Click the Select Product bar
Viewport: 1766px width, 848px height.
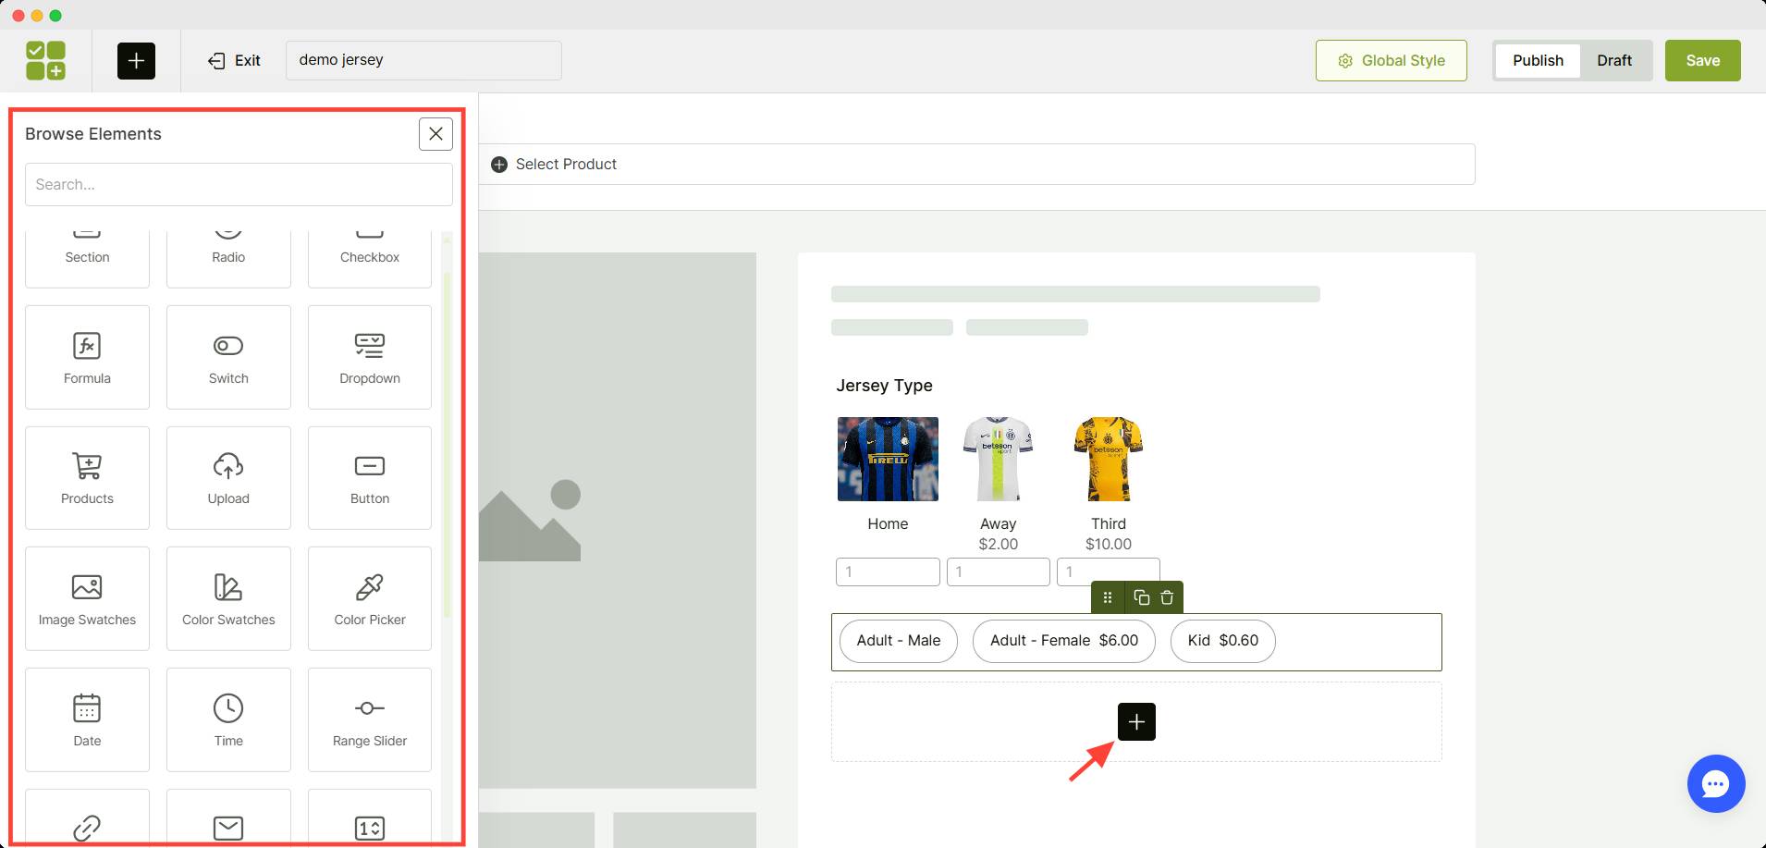977,164
